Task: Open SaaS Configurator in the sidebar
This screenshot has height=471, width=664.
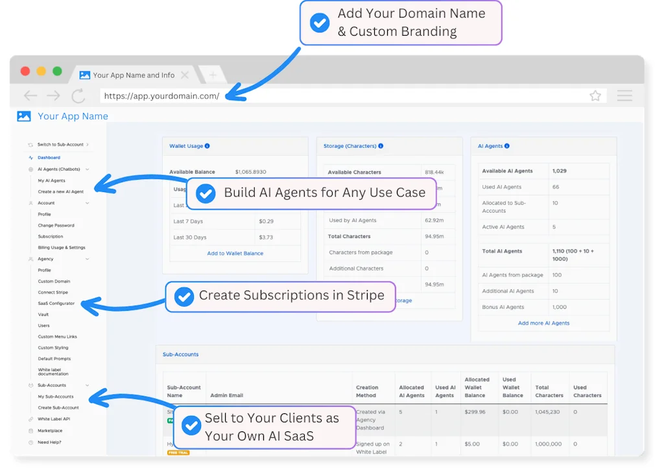Action: (x=56, y=304)
